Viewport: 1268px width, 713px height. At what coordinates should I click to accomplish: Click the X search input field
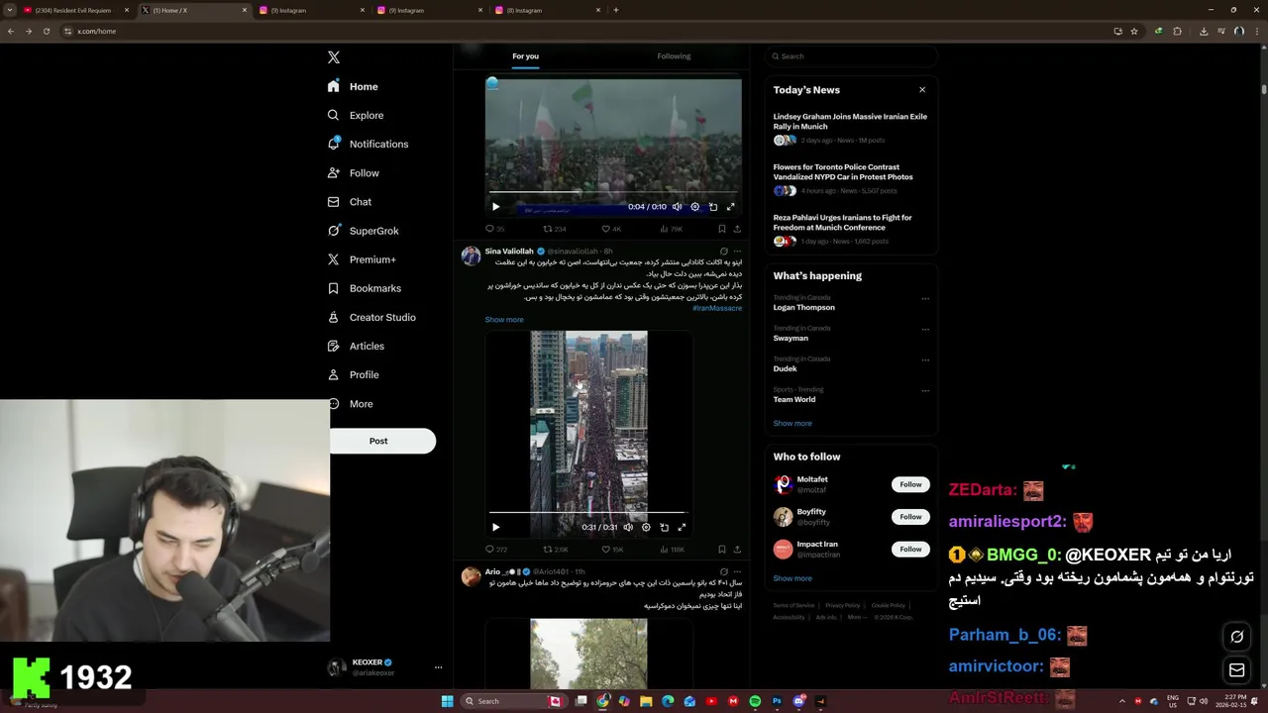tap(850, 56)
